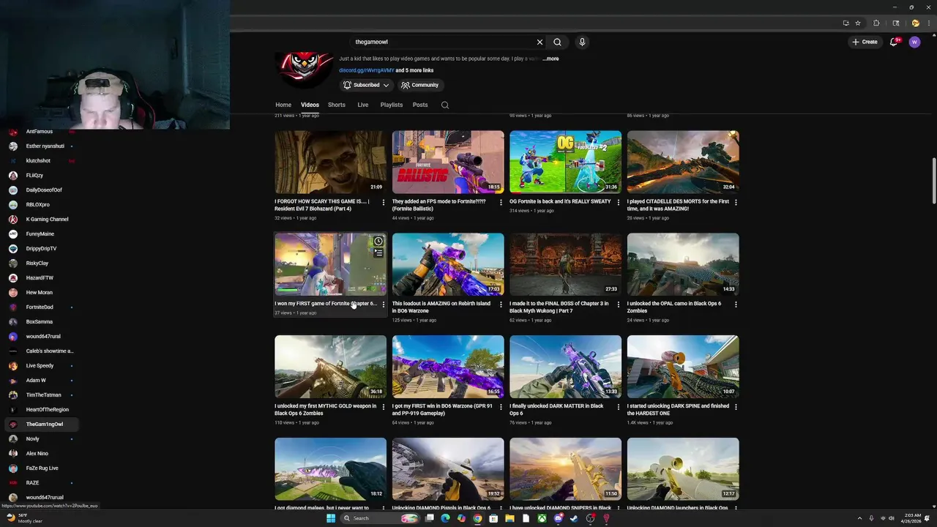Open Chrome profile avatar
This screenshot has height=527, width=937.
pos(915,23)
